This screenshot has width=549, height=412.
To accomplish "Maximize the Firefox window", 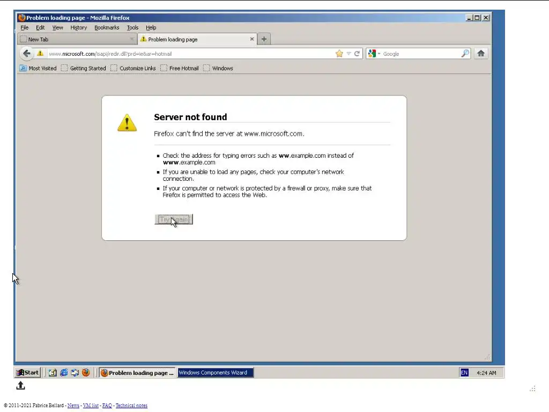I will click(x=477, y=18).
